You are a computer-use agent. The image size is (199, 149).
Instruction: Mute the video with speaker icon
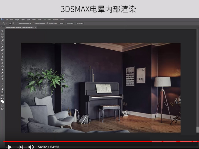tap(31, 147)
